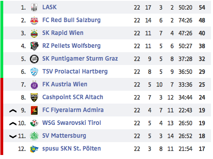
Task: Click the purple FK Austria Wien crest
Action: 34,85
